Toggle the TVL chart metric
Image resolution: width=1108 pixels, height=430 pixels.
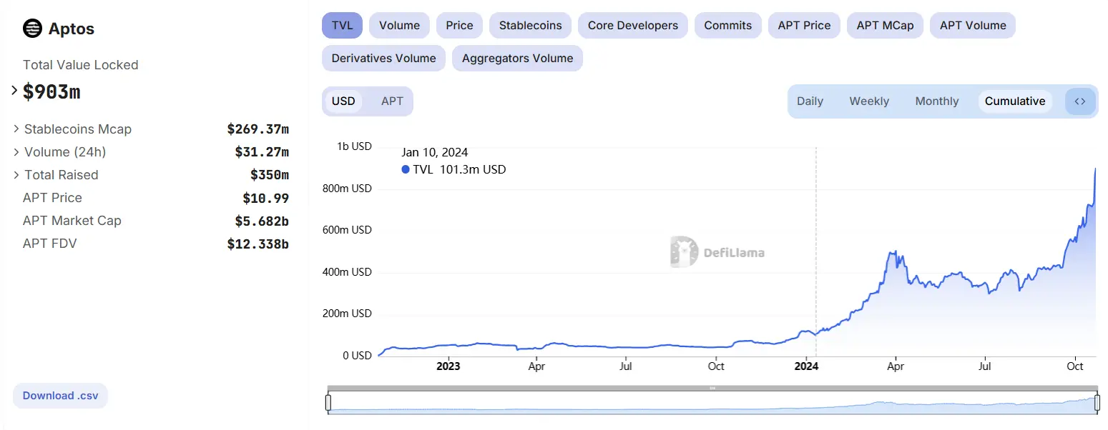(343, 26)
